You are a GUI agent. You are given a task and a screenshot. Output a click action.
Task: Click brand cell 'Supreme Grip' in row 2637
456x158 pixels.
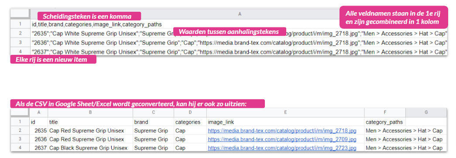pyautogui.click(x=153, y=148)
